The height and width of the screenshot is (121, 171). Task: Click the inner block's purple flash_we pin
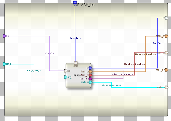(91, 79)
